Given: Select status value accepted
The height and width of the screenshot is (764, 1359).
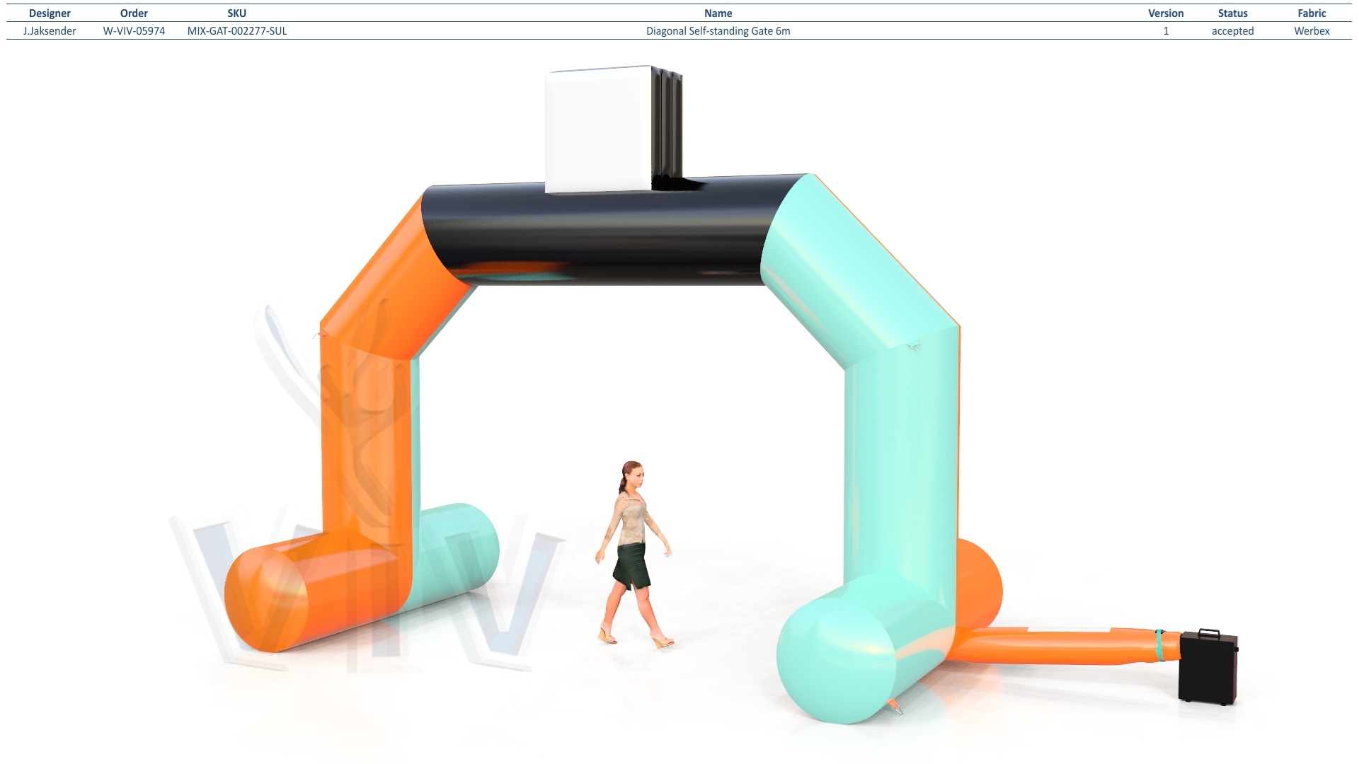Looking at the screenshot, I should click(1232, 31).
